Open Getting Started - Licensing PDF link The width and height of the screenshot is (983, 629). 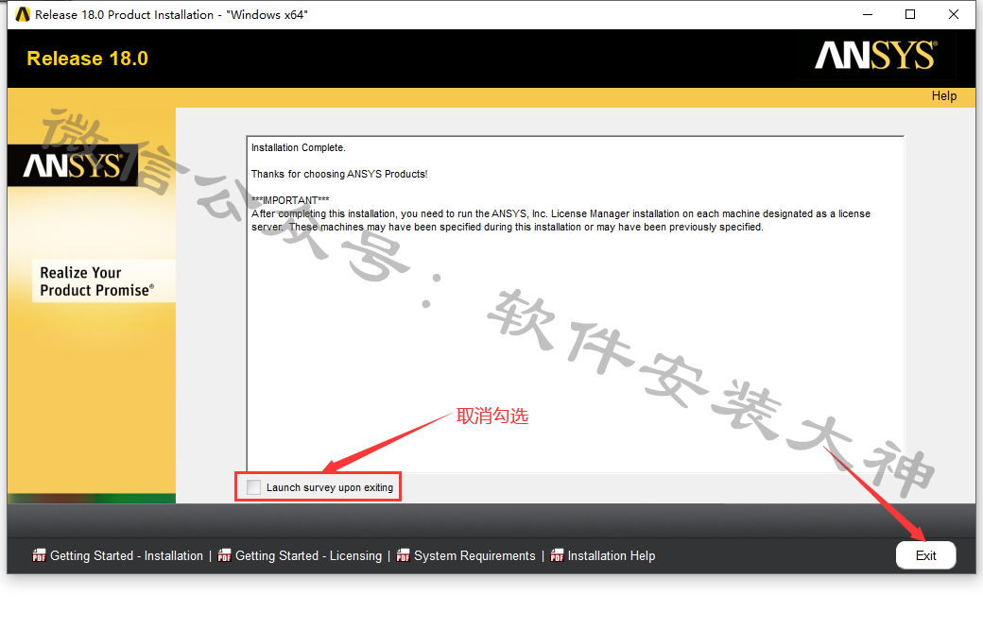(308, 555)
